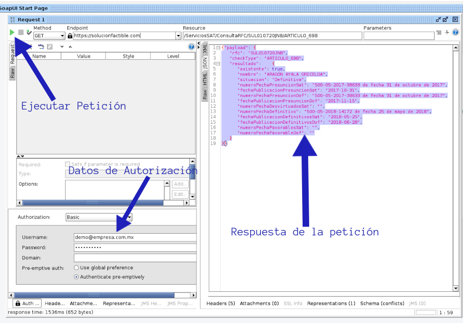The width and height of the screenshot is (463, 323).
Task: Switch to the JSON response tab
Action: pyautogui.click(x=205, y=64)
